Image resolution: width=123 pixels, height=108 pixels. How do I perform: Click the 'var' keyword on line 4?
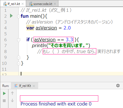30,28
